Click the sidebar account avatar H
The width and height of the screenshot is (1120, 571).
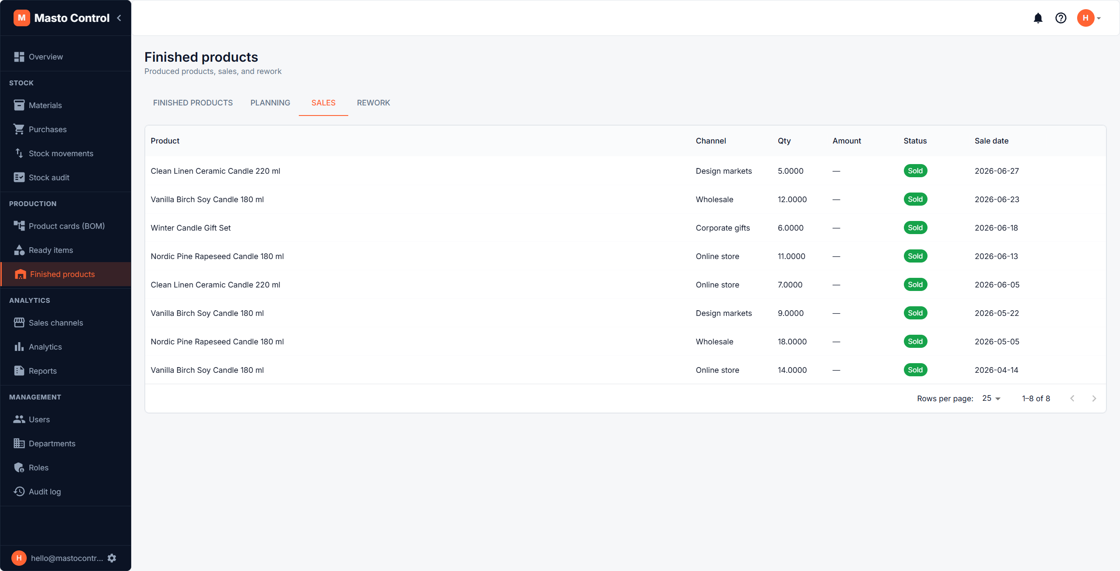tap(19, 558)
